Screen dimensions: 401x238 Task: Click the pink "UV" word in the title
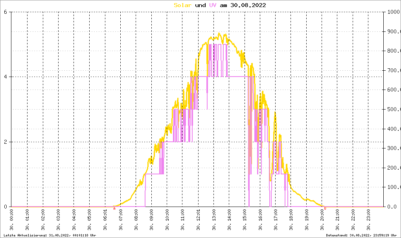(x=212, y=5)
